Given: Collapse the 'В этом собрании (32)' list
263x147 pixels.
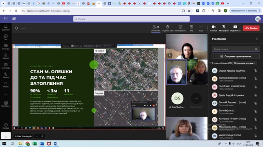Looking at the screenshot, I should click(210, 63).
